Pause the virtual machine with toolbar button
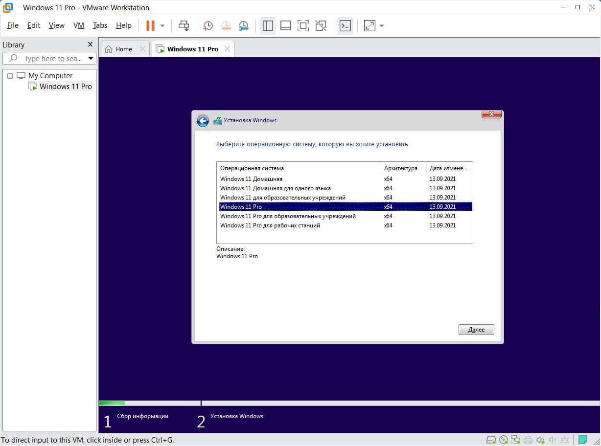The height and width of the screenshot is (446, 601). (151, 25)
